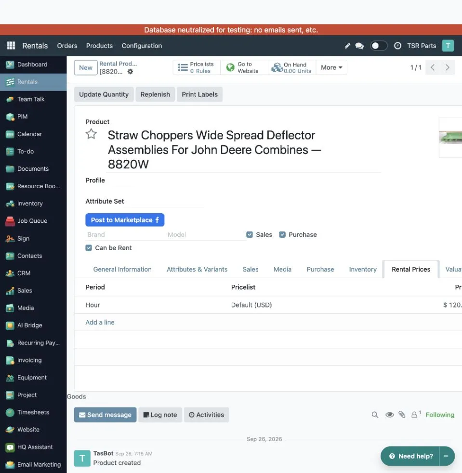Open the TSR Parts company switcher
The width and height of the screenshot is (462, 473).
pos(422,46)
